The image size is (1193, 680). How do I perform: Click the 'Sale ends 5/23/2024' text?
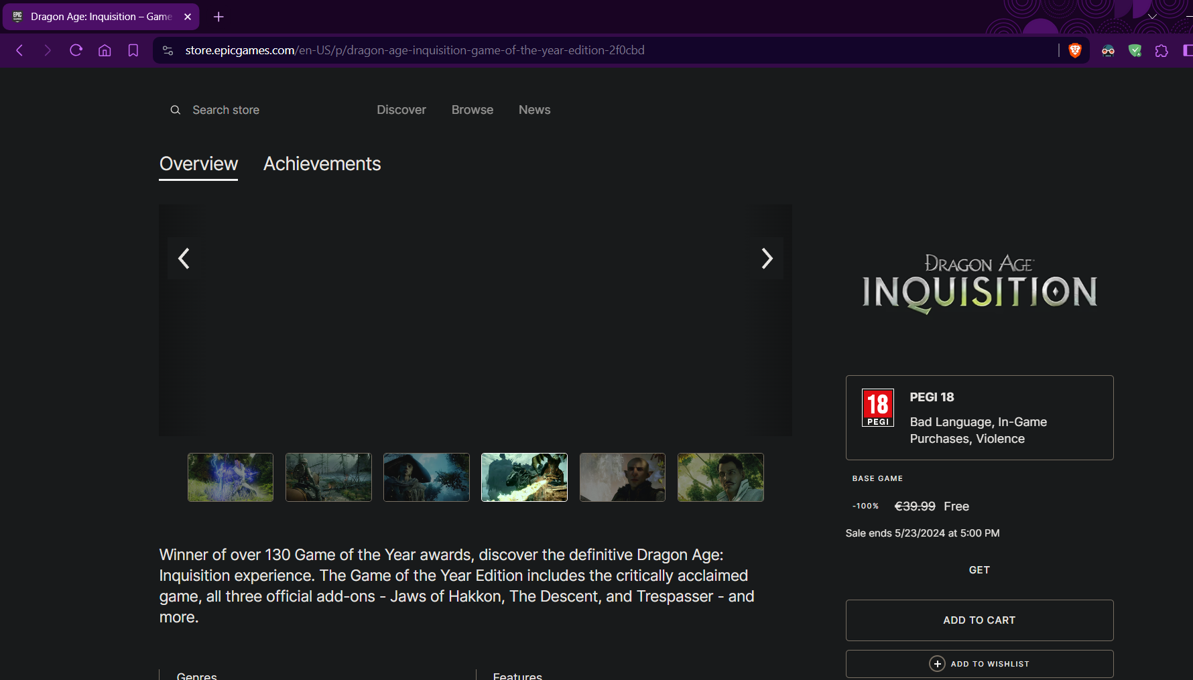click(x=922, y=533)
